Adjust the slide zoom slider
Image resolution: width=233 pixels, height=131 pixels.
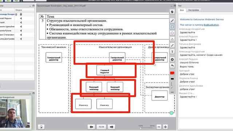tap(146, 128)
